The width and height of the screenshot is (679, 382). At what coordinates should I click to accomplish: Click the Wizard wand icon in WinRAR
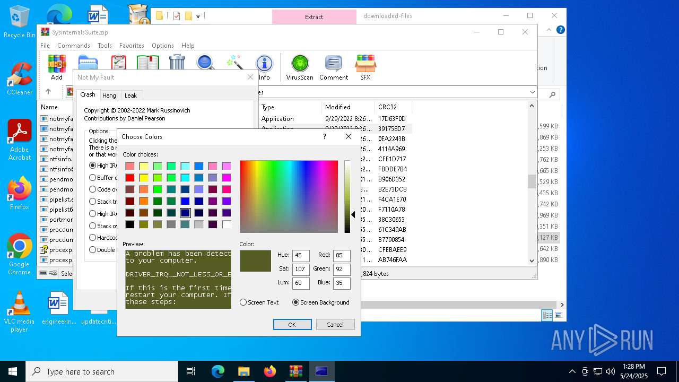click(x=234, y=63)
